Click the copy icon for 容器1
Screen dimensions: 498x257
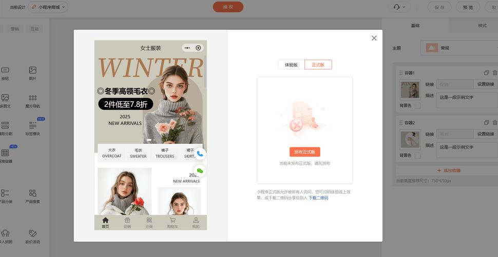[x=486, y=73]
